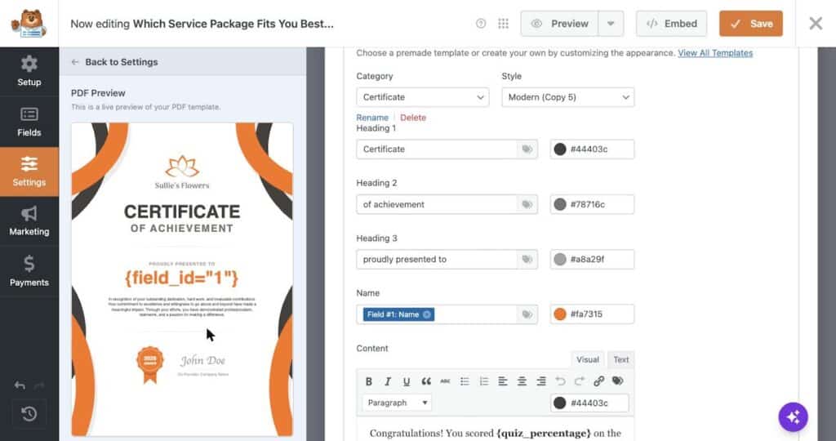Open the help question mark icon
This screenshot has width=836, height=441.
point(481,24)
